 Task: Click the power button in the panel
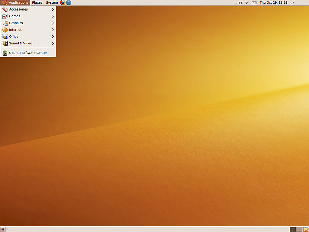click(291, 3)
